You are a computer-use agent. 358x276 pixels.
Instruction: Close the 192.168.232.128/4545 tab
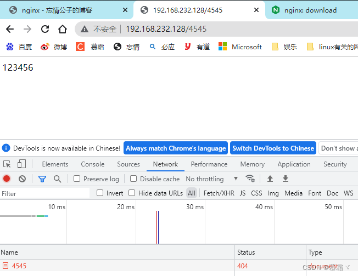coord(256,10)
